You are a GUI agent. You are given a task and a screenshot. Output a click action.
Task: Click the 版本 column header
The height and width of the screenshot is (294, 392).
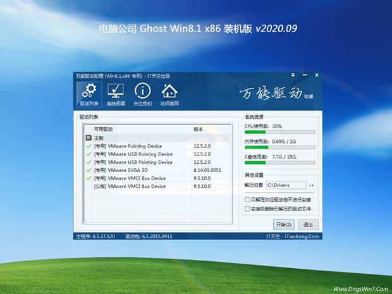point(199,129)
